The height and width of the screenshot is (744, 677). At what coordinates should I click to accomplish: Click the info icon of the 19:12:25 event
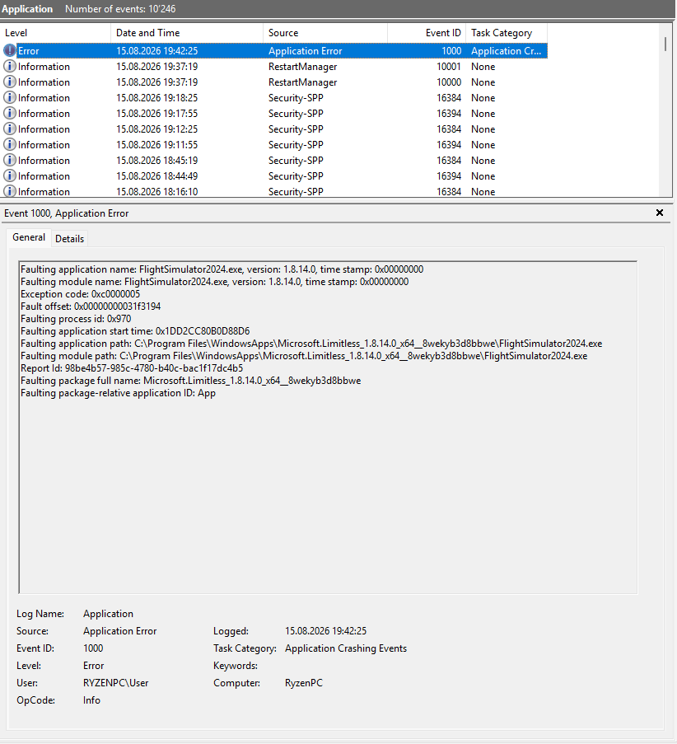tap(10, 129)
